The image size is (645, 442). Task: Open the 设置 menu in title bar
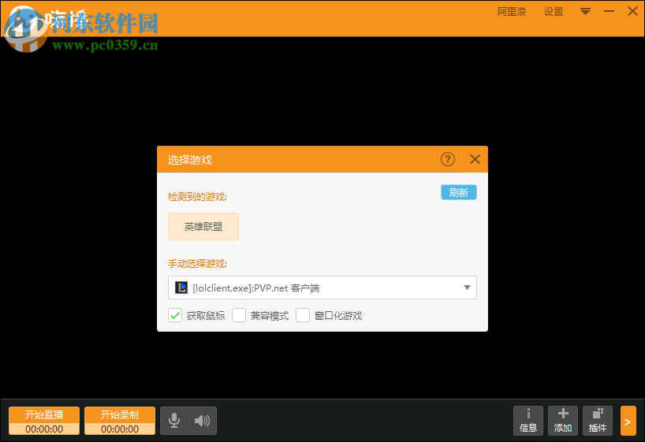point(554,12)
